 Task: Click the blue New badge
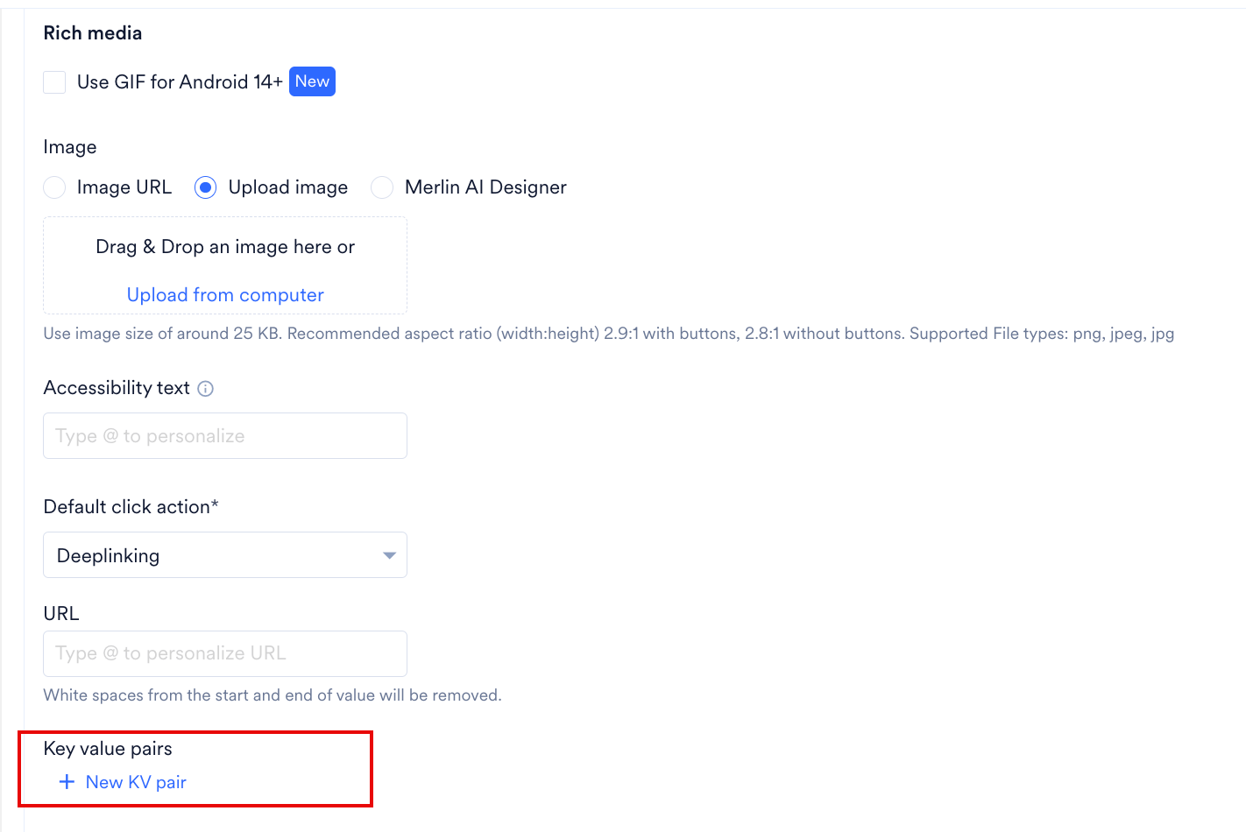(x=312, y=81)
